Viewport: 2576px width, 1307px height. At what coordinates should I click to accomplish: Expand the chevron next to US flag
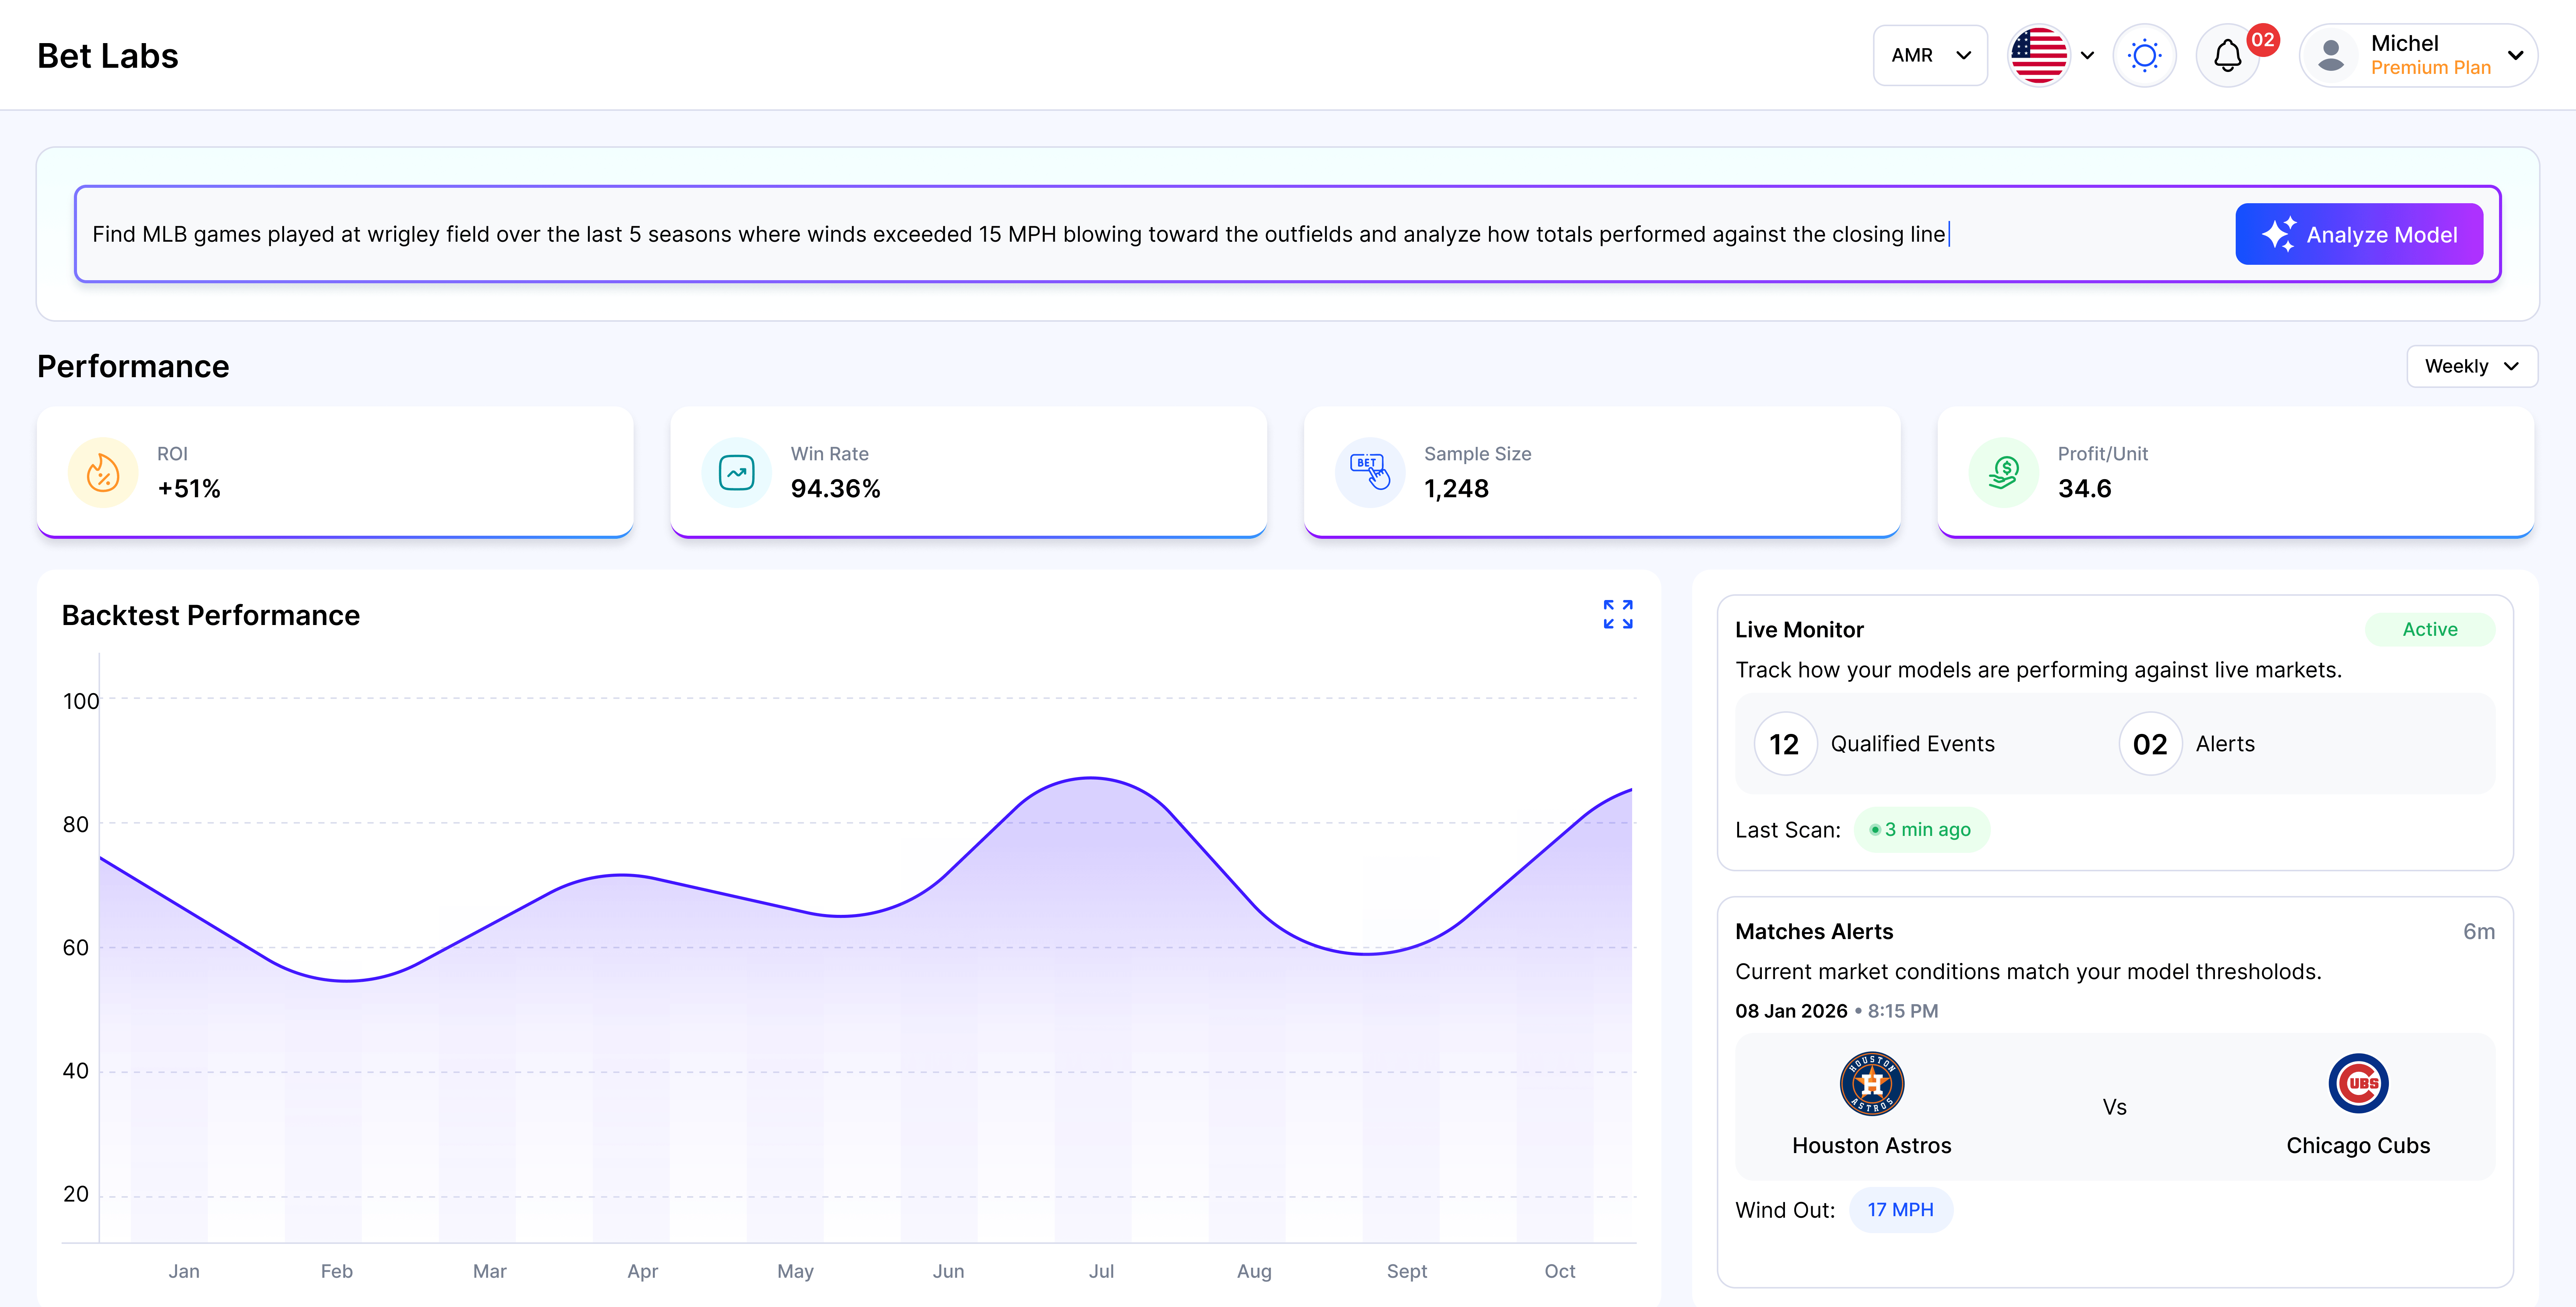tap(2087, 56)
